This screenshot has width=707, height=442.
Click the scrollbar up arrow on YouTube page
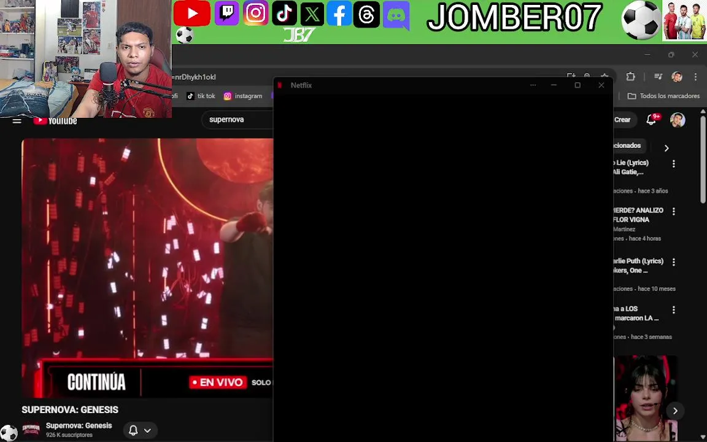click(x=703, y=111)
